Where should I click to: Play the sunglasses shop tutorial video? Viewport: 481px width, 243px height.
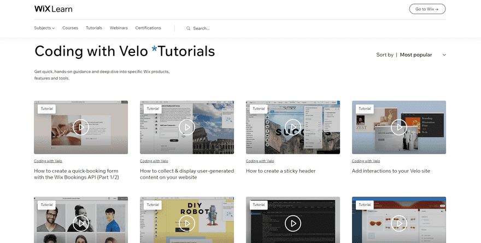coord(399,223)
